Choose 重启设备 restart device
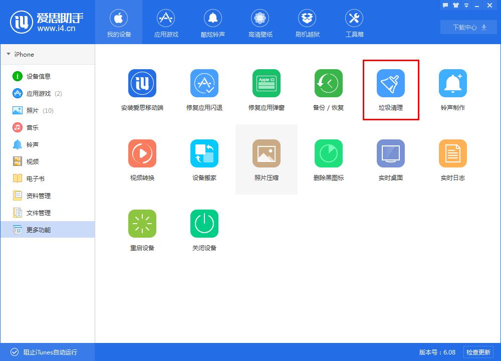This screenshot has height=361, width=501. [x=142, y=230]
